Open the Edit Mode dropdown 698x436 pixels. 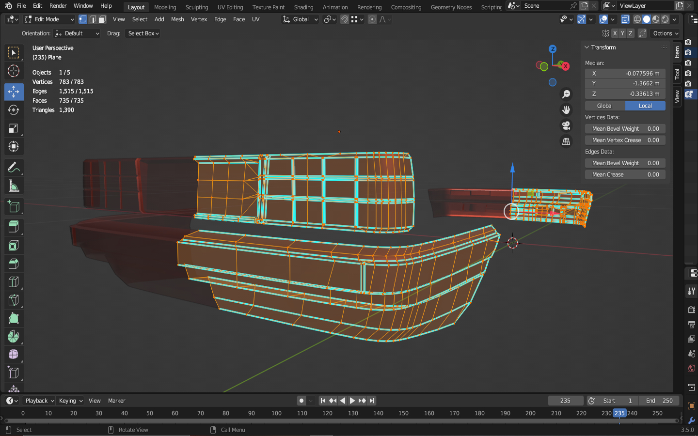(x=49, y=19)
